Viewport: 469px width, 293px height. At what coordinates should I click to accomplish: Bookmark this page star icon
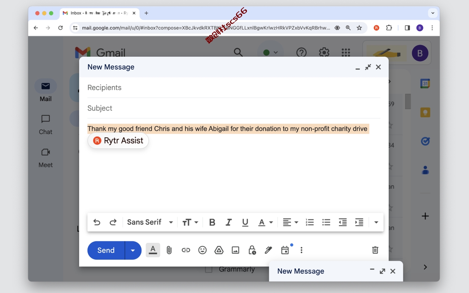pos(359,28)
